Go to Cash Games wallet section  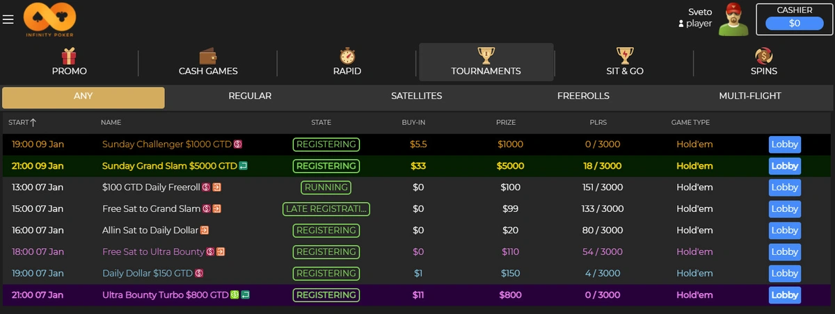point(208,62)
